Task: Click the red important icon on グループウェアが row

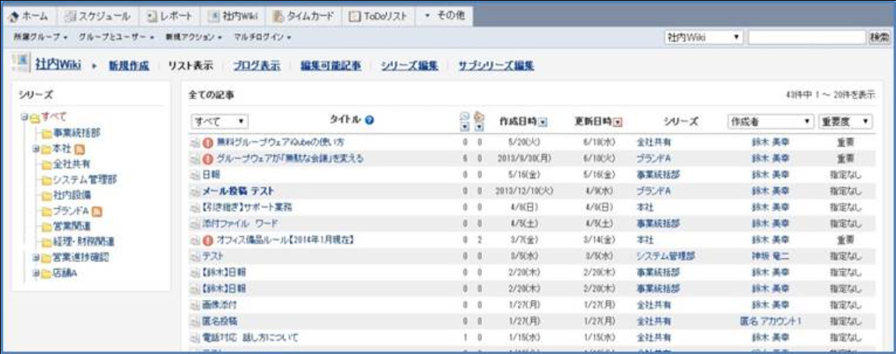Action: click(208, 158)
